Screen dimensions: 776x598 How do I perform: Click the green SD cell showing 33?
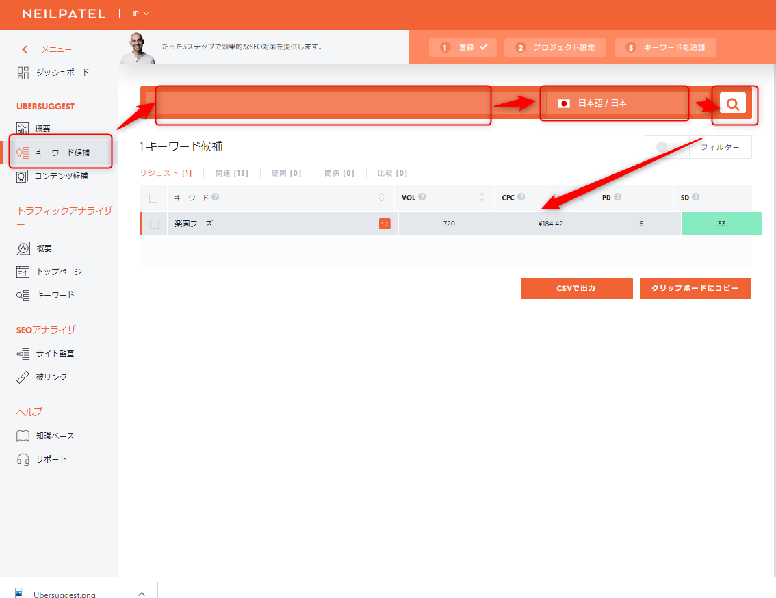[721, 224]
